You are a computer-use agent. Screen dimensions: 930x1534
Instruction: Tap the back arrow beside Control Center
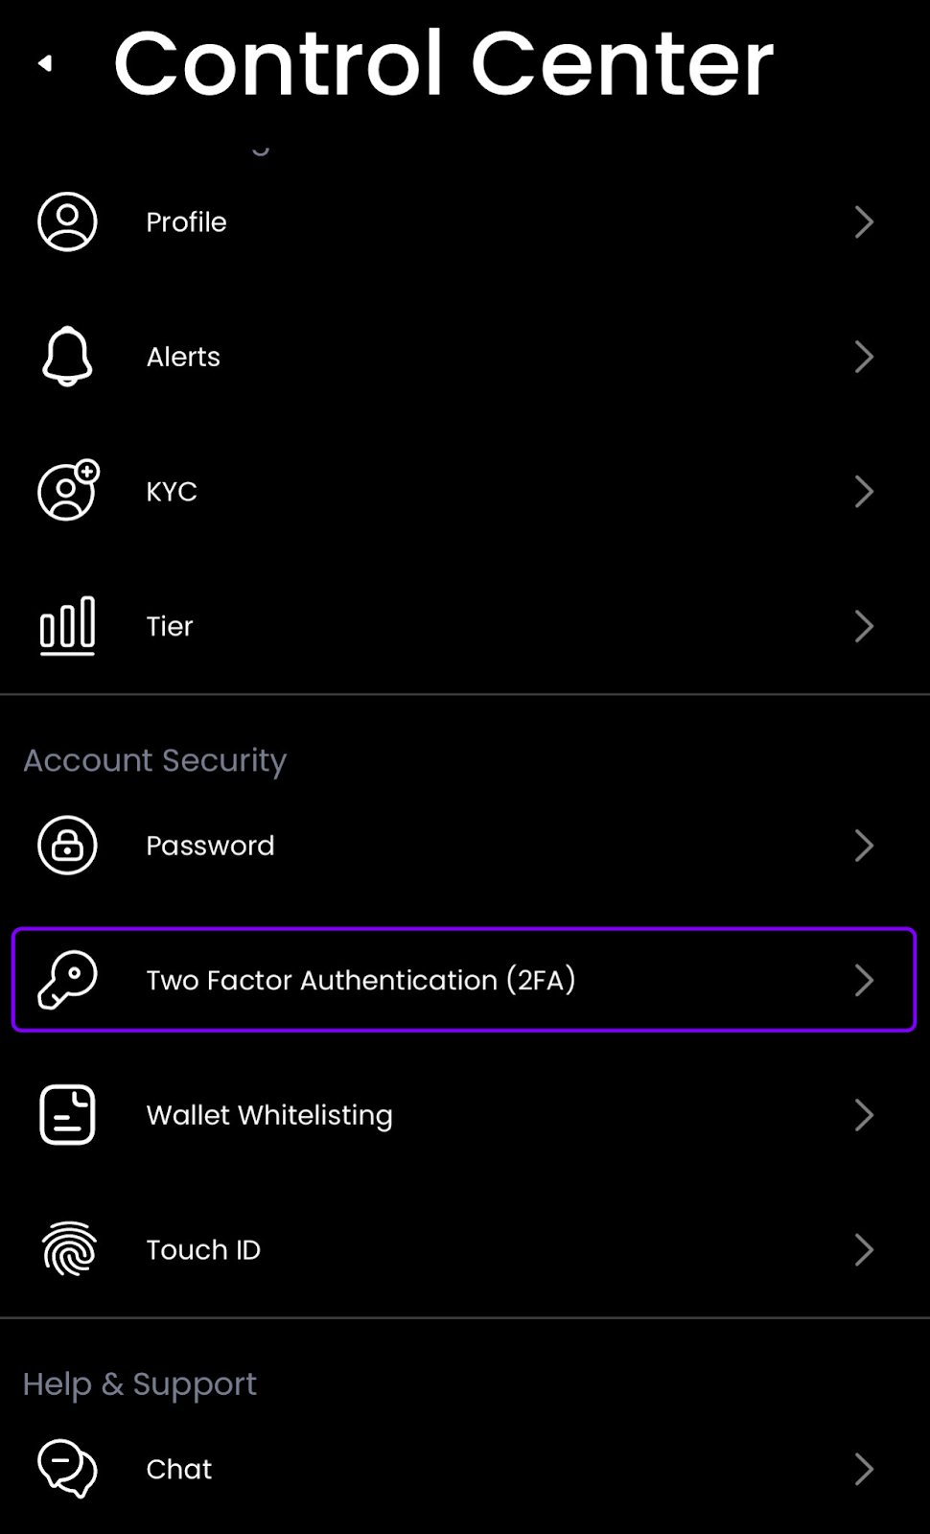(44, 63)
